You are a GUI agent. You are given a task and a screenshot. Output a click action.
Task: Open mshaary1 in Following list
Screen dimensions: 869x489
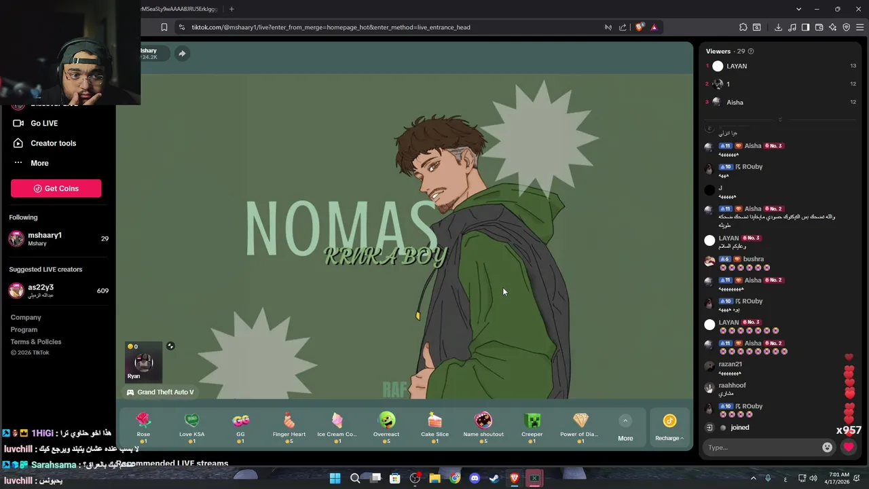58,238
